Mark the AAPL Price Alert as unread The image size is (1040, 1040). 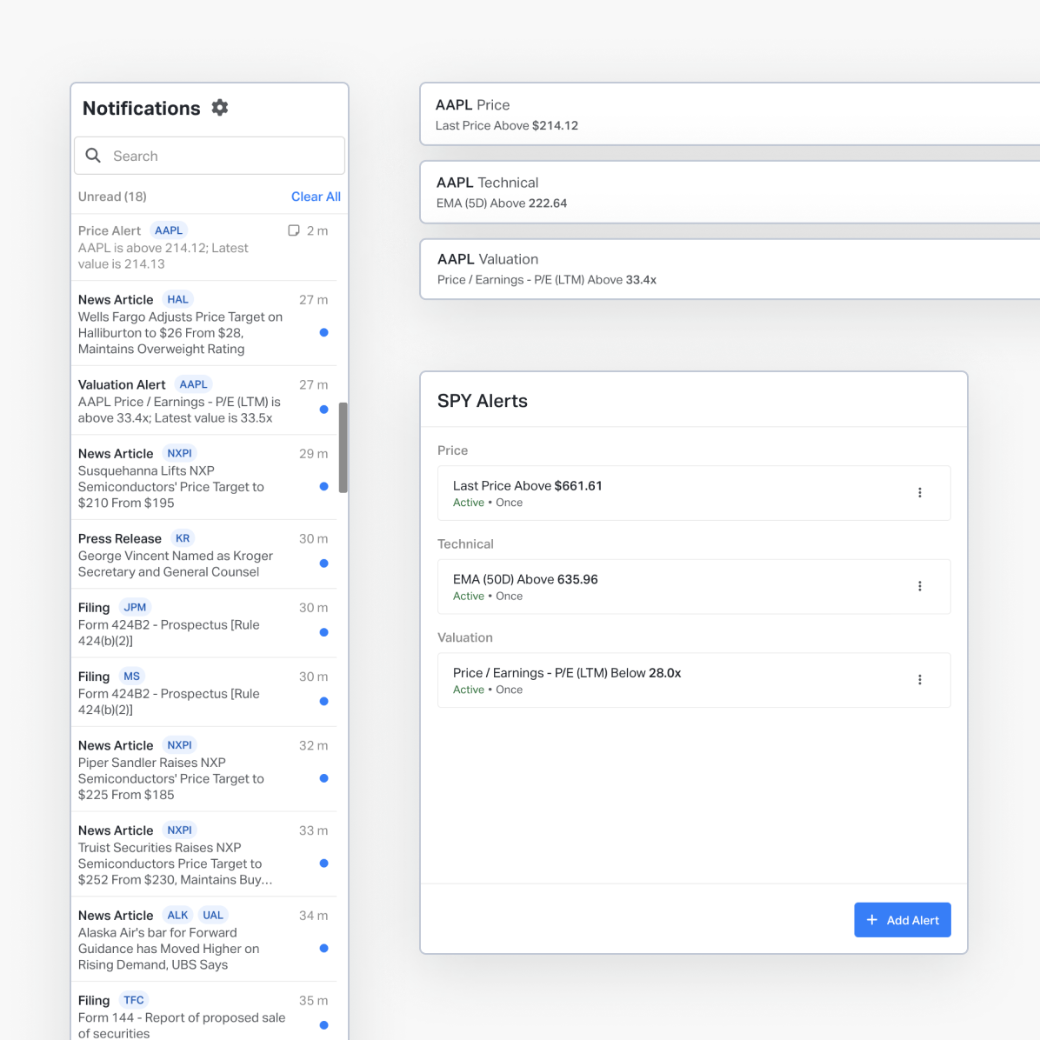tap(294, 230)
